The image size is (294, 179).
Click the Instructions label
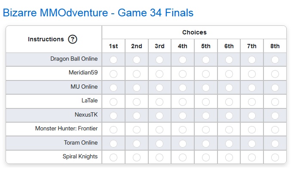(x=46, y=39)
